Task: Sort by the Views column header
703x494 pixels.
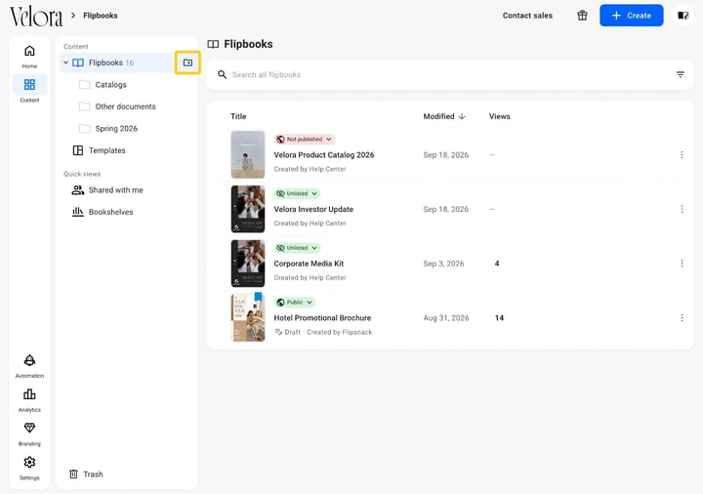Action: click(500, 116)
